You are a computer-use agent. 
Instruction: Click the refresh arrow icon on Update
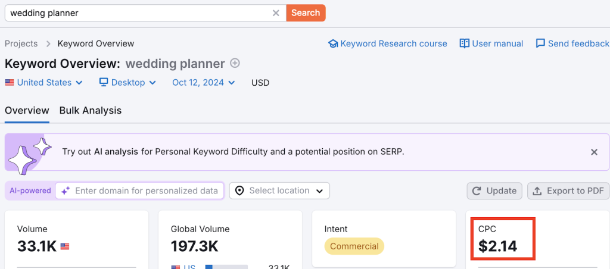[476, 191]
